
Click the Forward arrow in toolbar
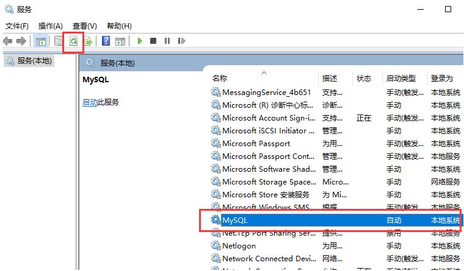click(21, 41)
